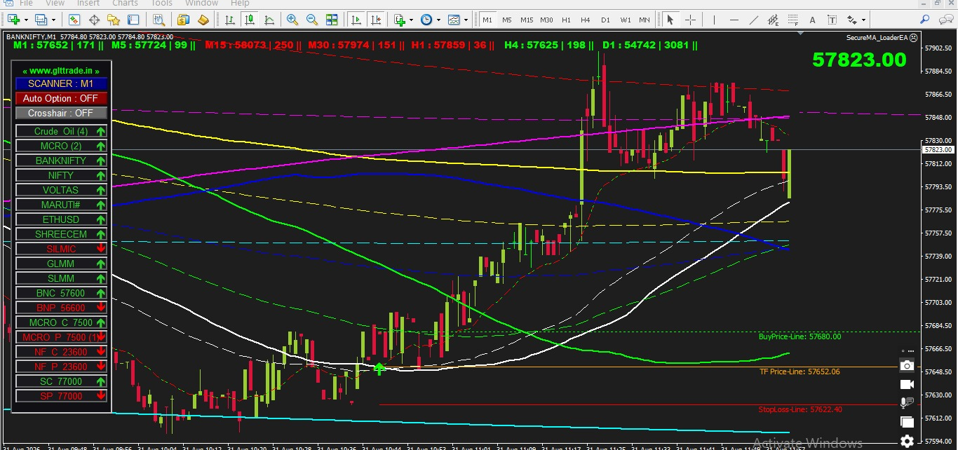Switch to bar chart display icon
Viewport: 958px width, 450px height.
click(229, 20)
